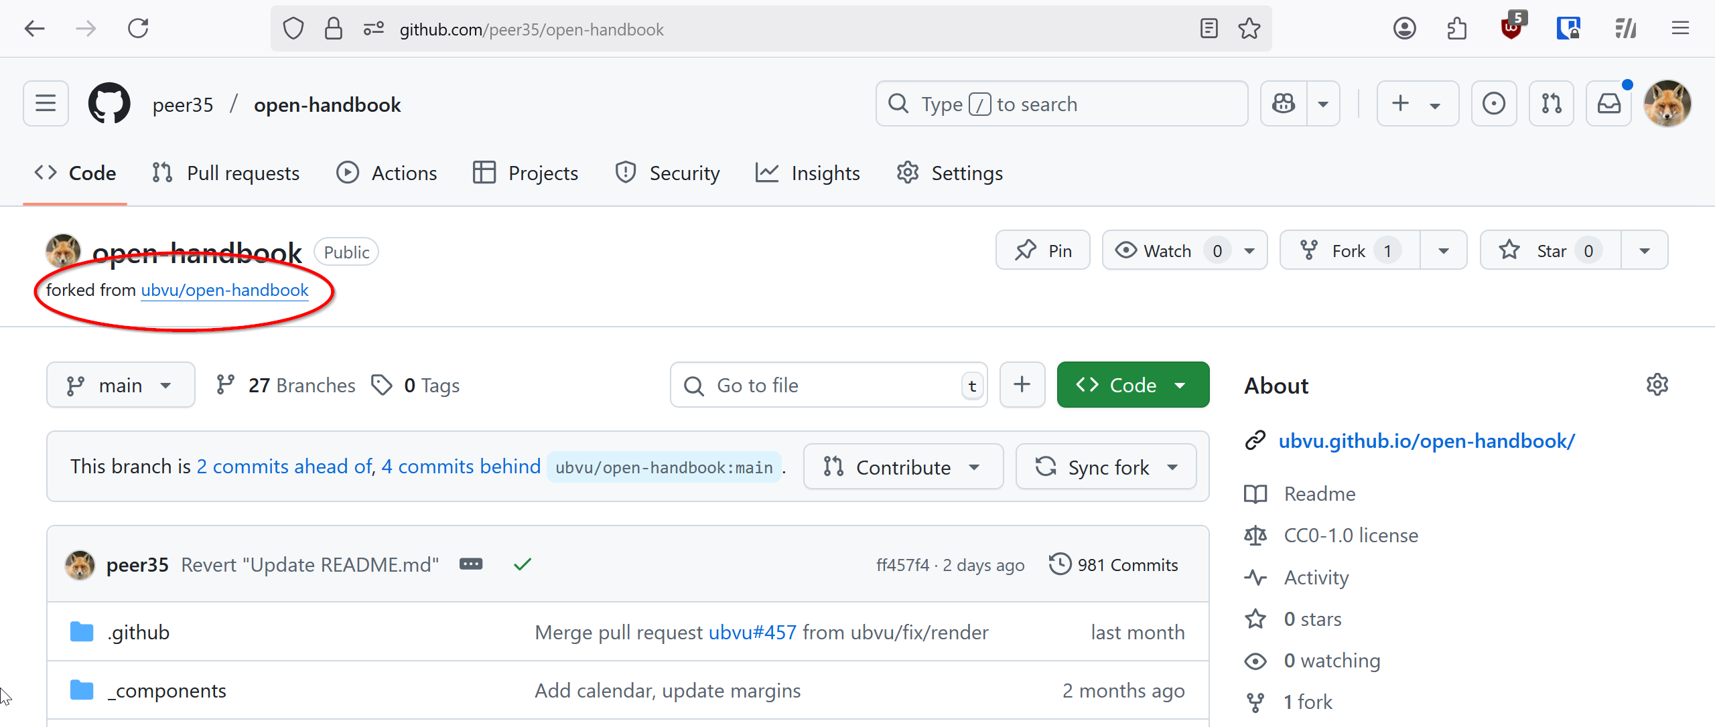Bookmark this page with star icon
Screen dimensions: 1715x727
[x=1249, y=29]
